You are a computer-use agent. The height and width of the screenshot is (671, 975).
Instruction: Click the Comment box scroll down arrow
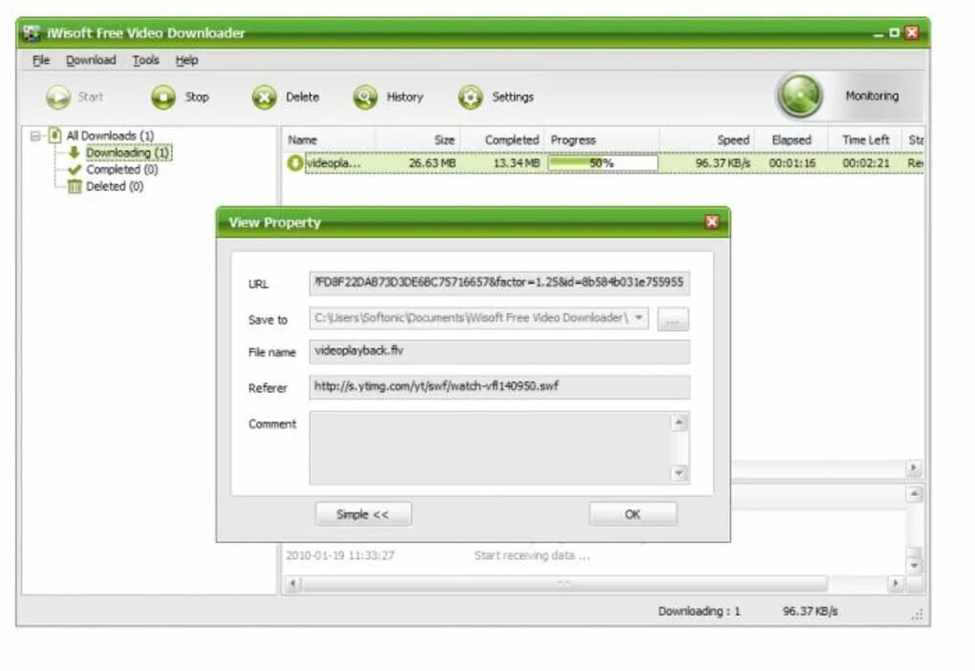[679, 473]
